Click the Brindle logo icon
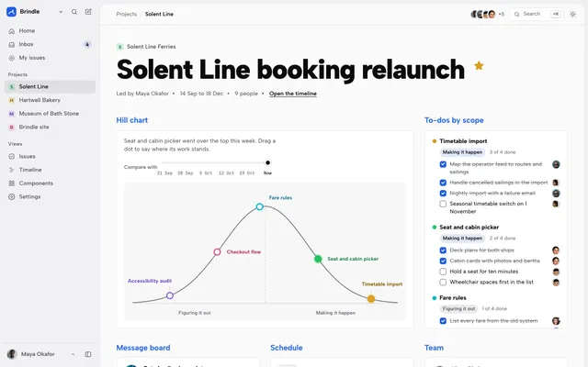 click(11, 12)
